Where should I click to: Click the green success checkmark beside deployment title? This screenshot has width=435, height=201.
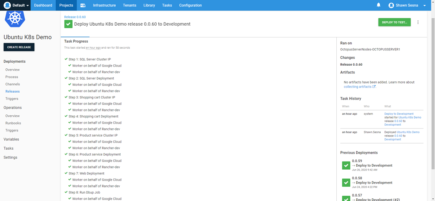[68, 24]
